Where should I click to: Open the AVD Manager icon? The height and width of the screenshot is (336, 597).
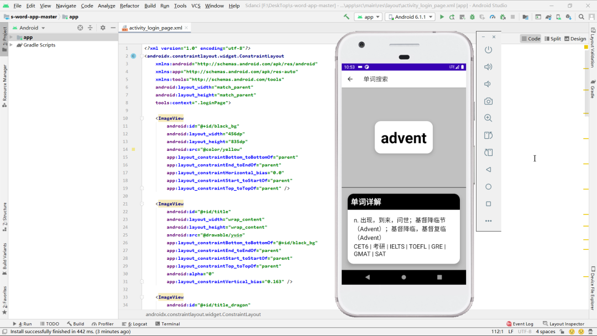[558, 17]
